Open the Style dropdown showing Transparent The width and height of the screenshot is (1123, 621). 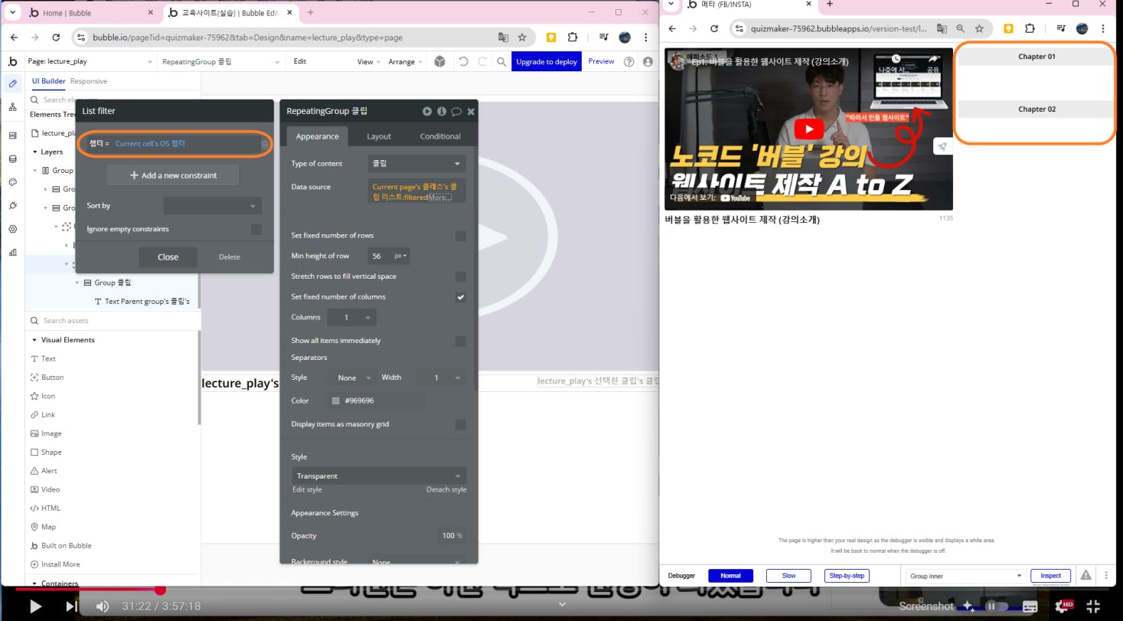click(x=379, y=476)
